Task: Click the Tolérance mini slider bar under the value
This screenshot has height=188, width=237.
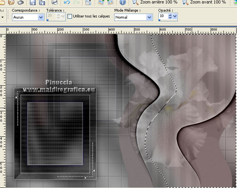Action: point(56,20)
